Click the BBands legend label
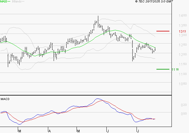The image size is (189, 133). pyautogui.click(x=17, y=2)
